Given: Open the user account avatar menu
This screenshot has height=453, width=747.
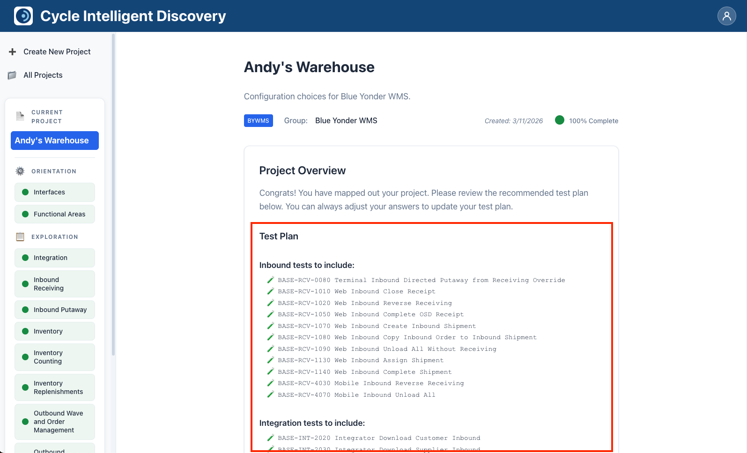Looking at the screenshot, I should tap(726, 16).
